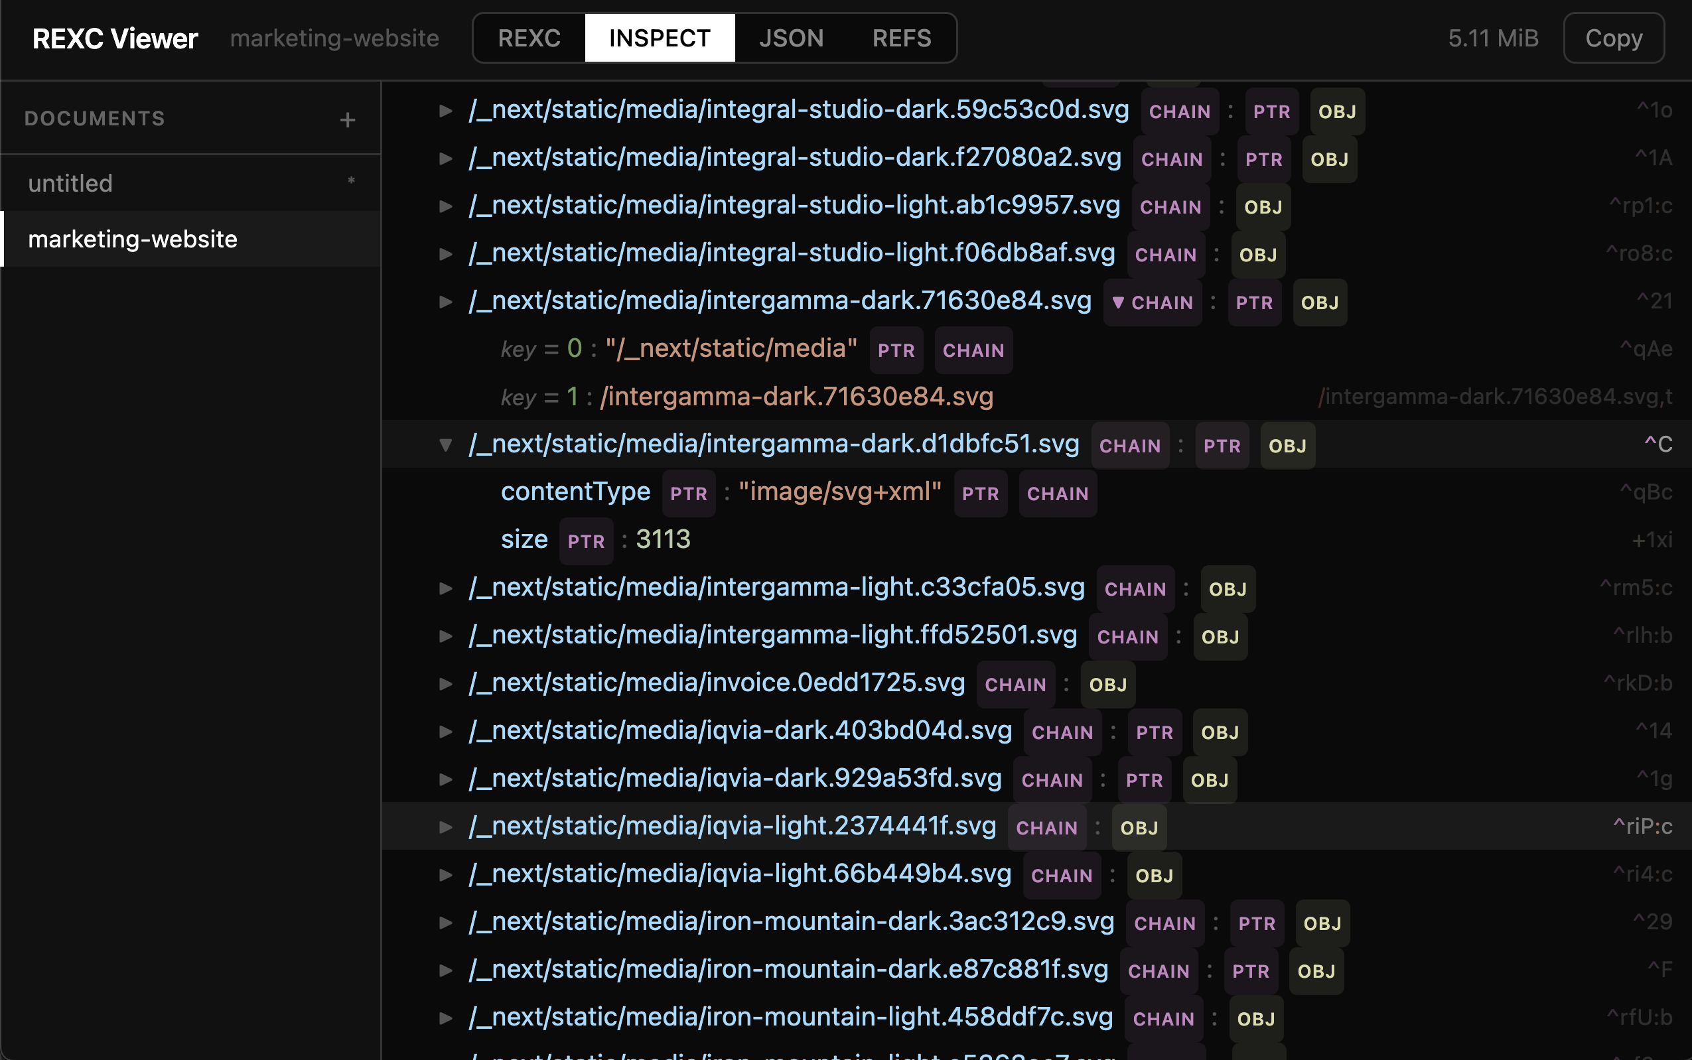
Task: Select the iron-mountain-light.458ddf7c.svg path row
Action: pos(790,1016)
